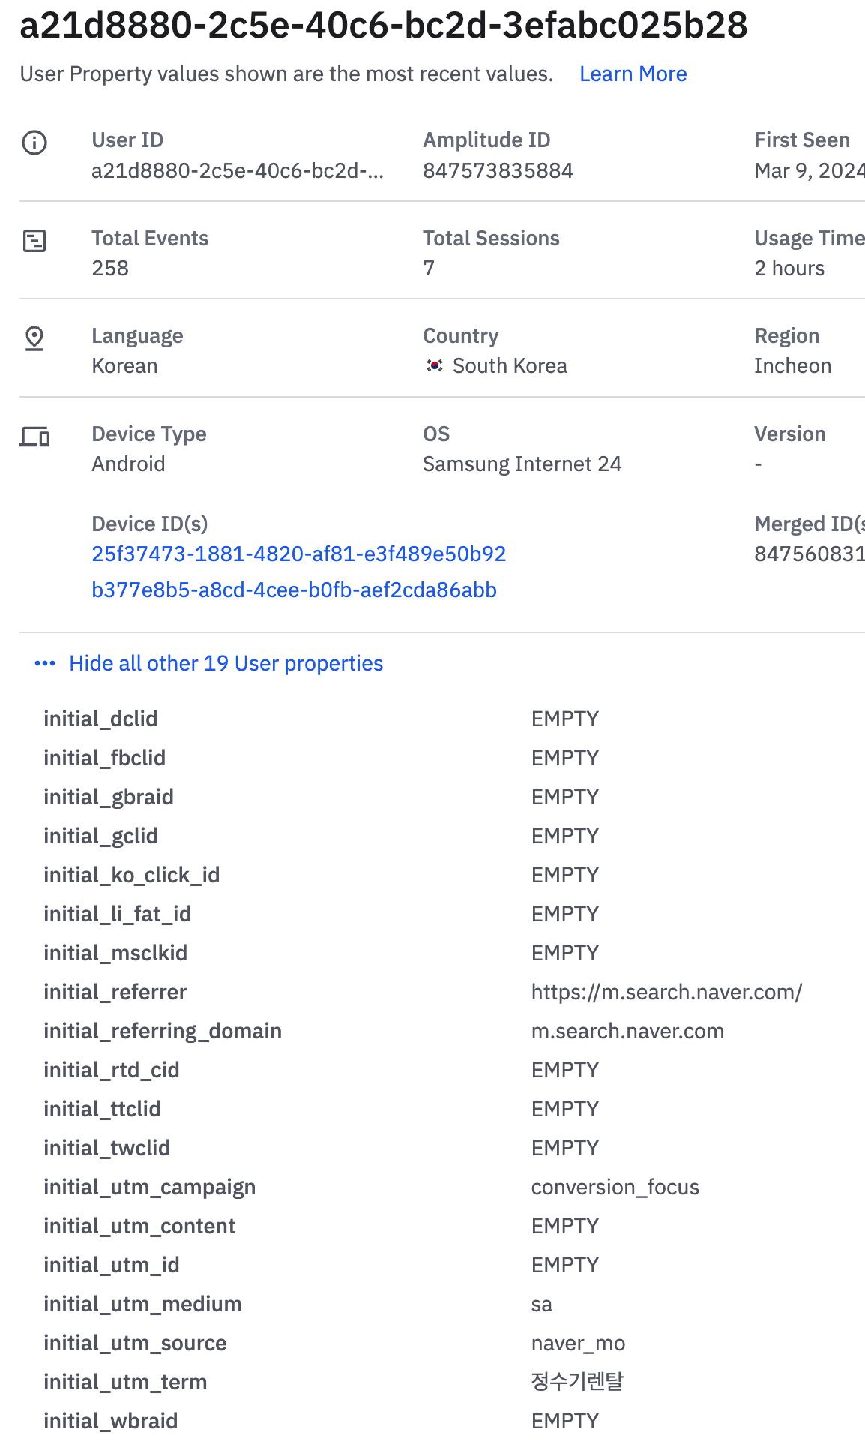
Task: Collapse the 19 other User properties
Action: pyautogui.click(x=226, y=664)
